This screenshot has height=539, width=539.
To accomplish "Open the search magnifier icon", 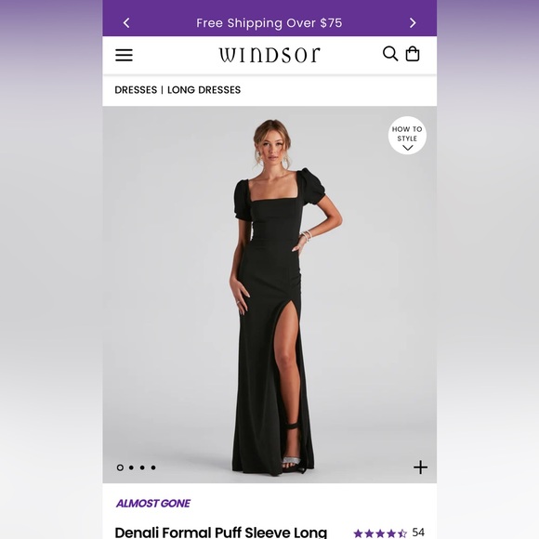I will coord(390,54).
